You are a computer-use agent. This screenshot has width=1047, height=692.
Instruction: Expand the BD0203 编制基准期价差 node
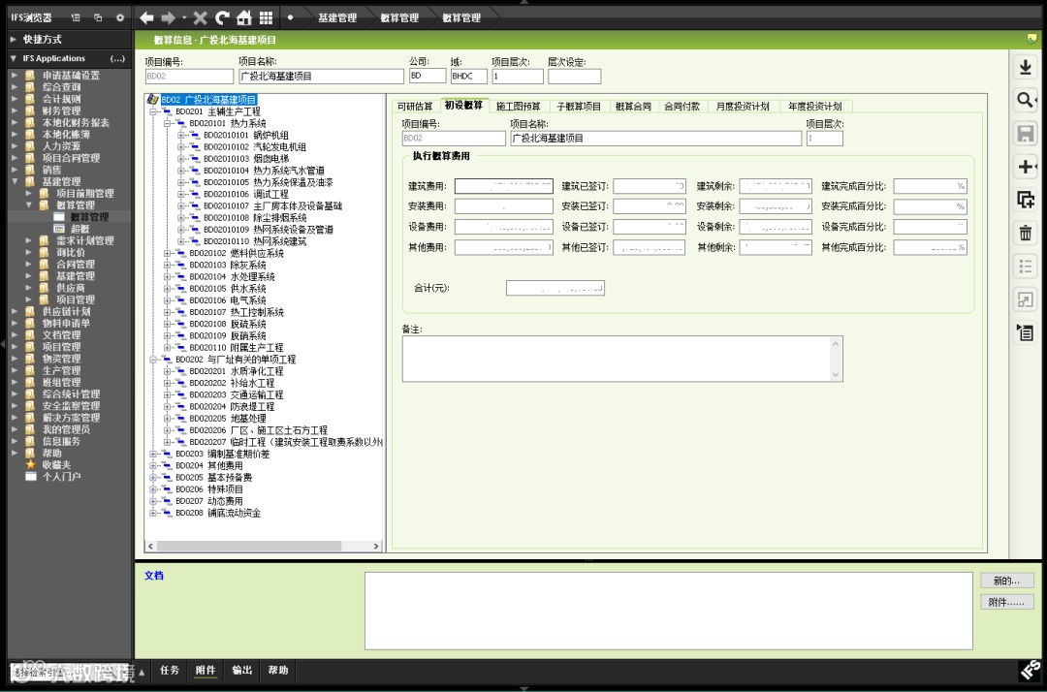coord(153,454)
